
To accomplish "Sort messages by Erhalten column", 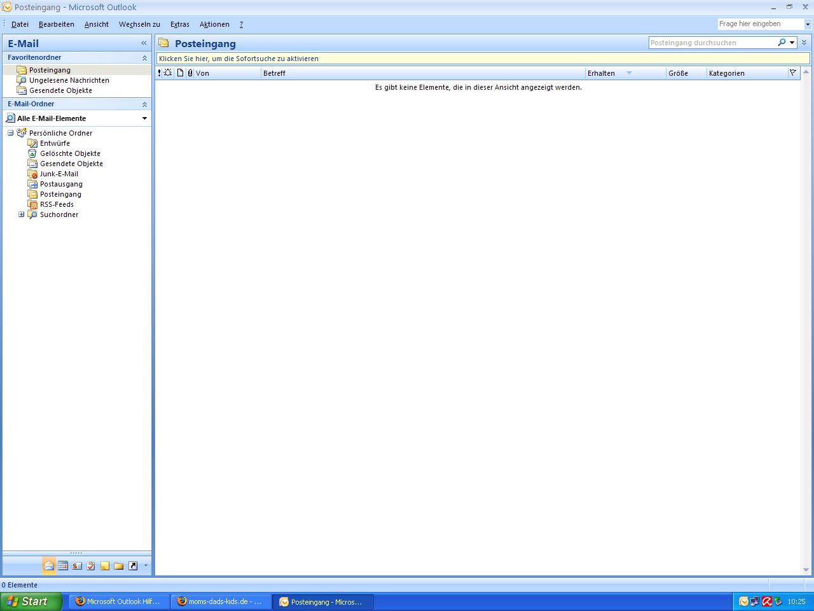I will pos(626,73).
